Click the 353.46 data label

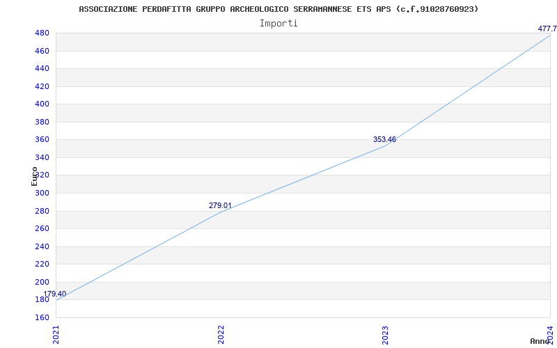tap(384, 140)
